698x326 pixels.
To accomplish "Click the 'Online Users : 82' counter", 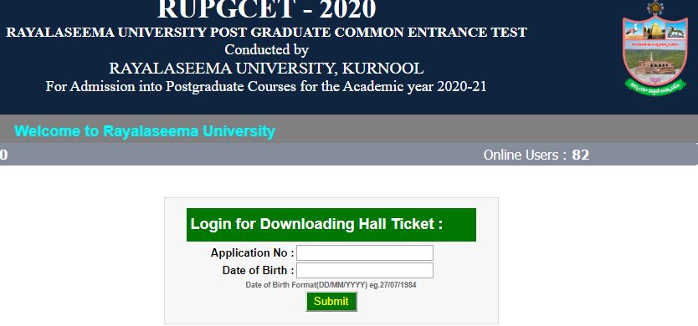I will pyautogui.click(x=536, y=155).
